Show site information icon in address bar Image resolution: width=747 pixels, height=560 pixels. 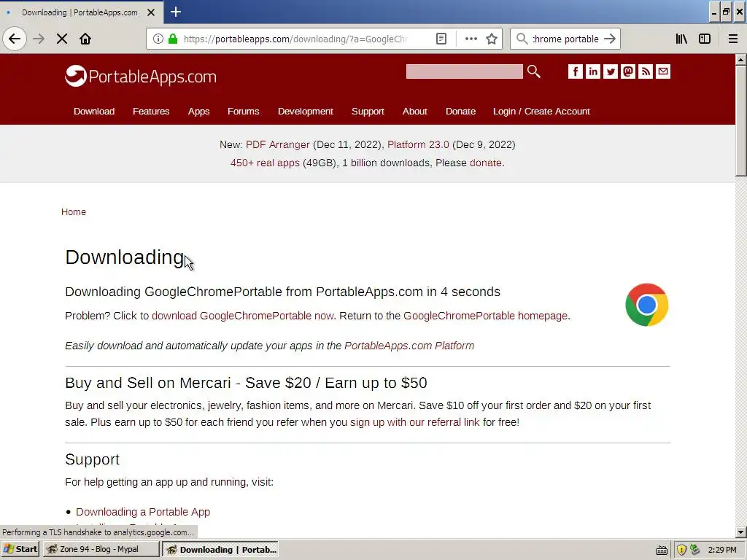[158, 39]
